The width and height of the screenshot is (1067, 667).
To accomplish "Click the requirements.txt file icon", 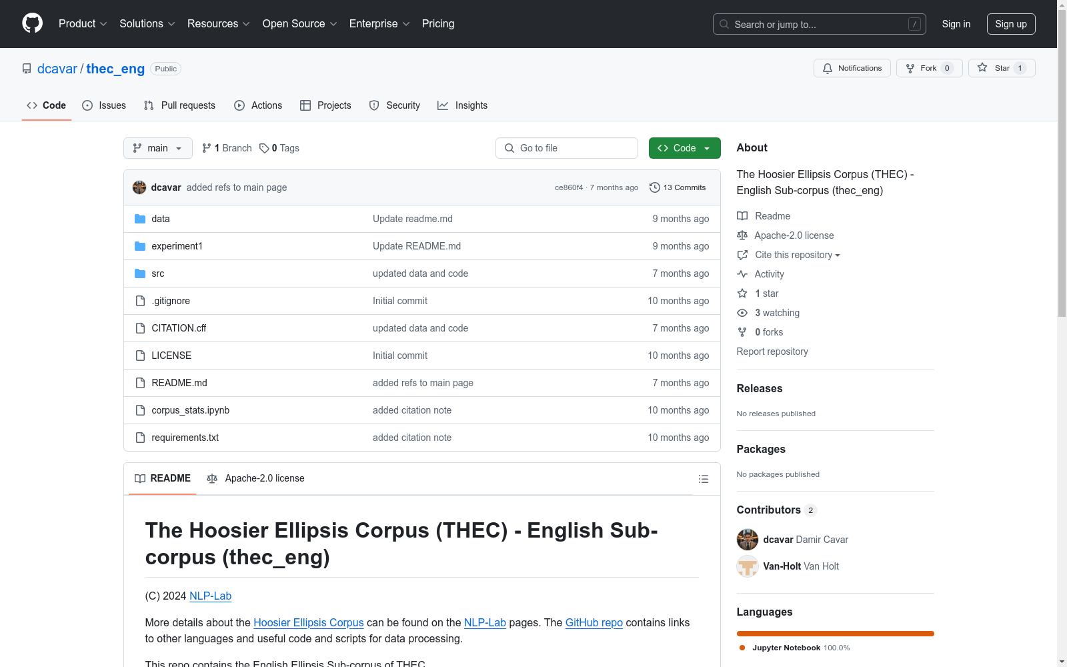I will (x=140, y=438).
